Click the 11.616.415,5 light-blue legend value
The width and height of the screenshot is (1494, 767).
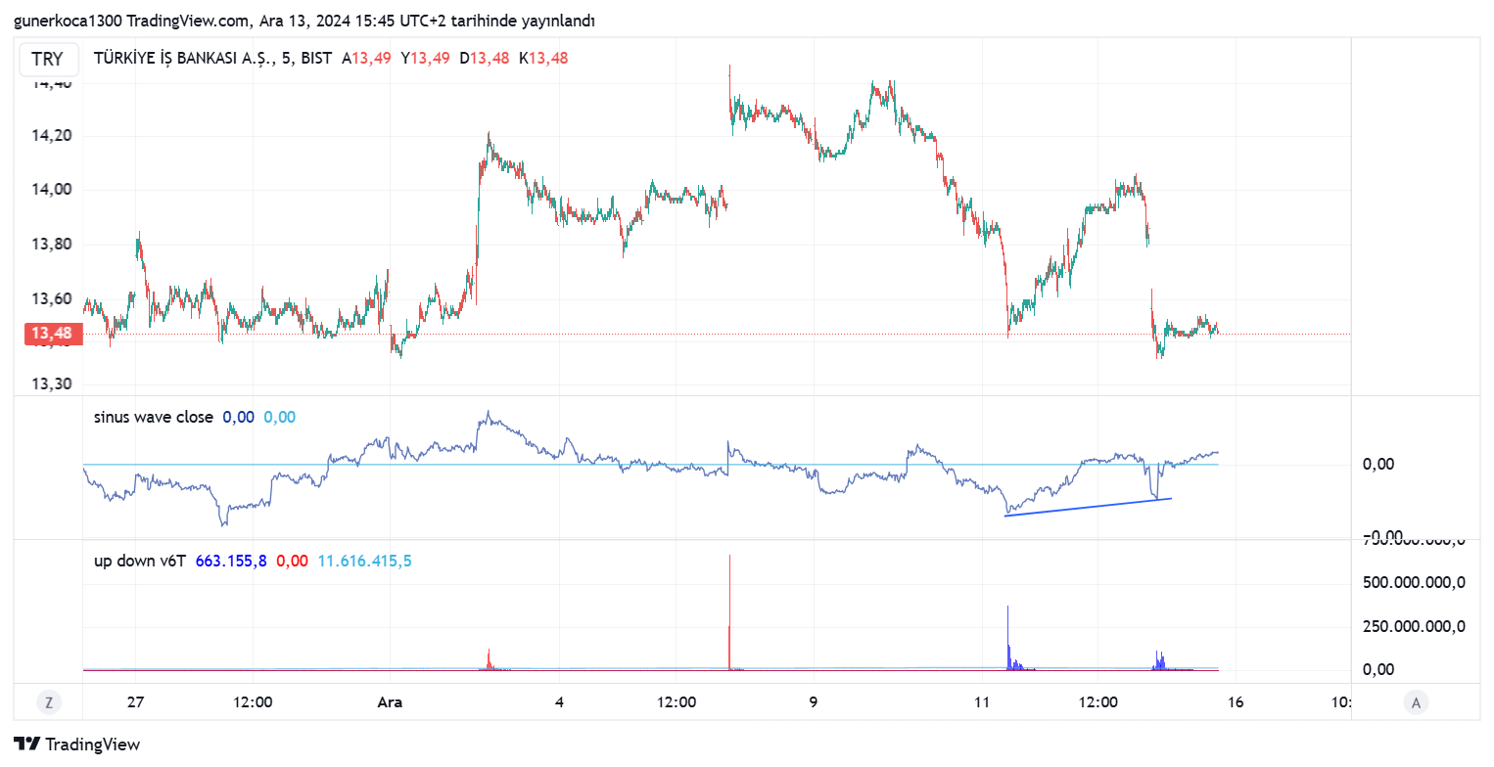(x=364, y=561)
